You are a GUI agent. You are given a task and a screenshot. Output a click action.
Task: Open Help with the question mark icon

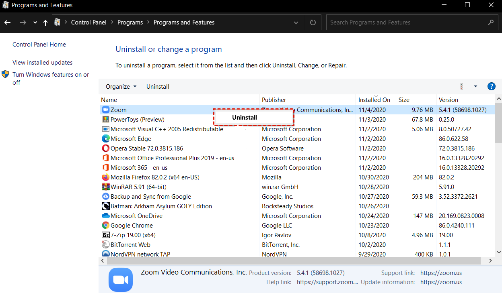point(491,86)
